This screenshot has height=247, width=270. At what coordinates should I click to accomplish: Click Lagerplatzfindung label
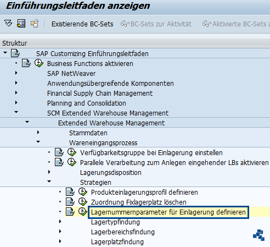pos(117,242)
